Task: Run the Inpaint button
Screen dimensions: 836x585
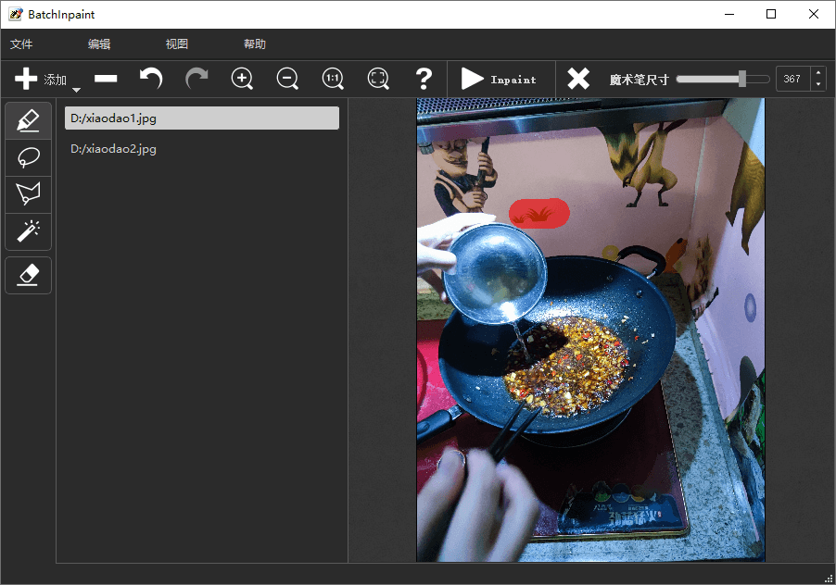Action: click(499, 79)
